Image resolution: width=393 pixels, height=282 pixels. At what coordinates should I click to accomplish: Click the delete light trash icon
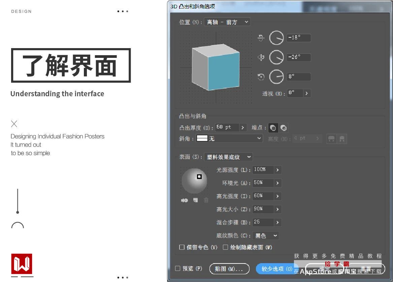(x=206, y=200)
